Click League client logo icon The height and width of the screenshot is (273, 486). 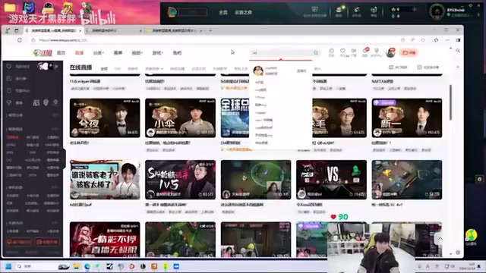point(172,12)
